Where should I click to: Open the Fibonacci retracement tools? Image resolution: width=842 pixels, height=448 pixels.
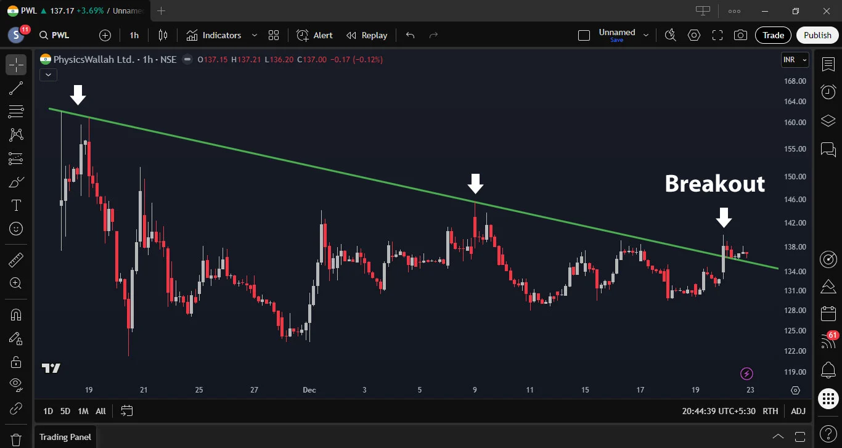[x=16, y=112]
